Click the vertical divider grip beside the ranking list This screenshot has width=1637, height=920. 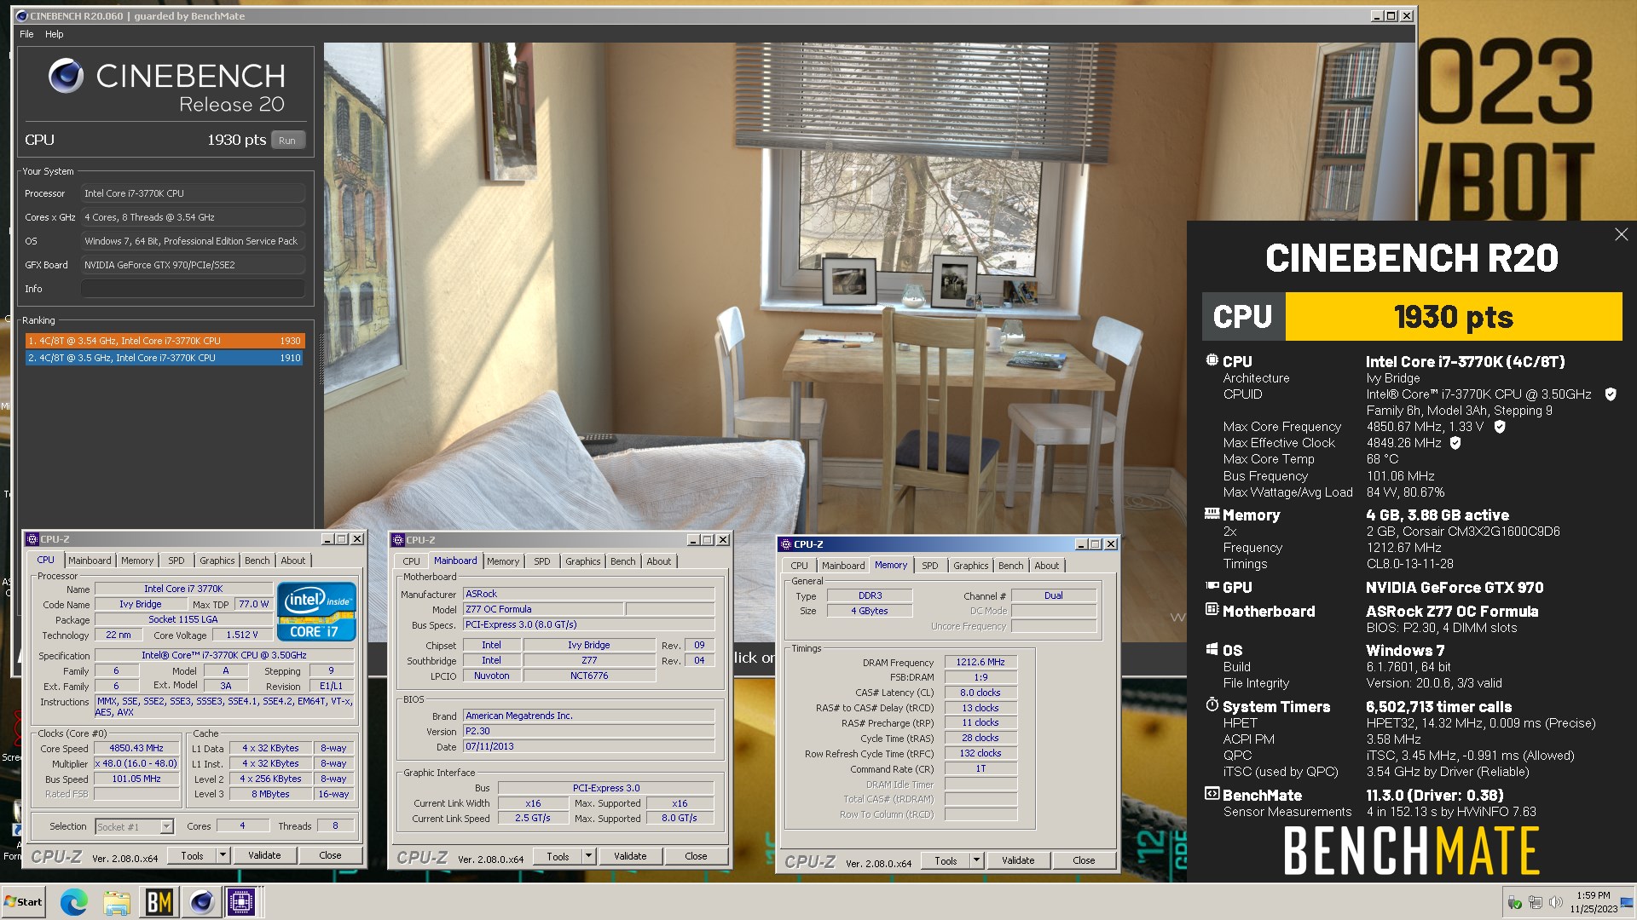point(321,361)
